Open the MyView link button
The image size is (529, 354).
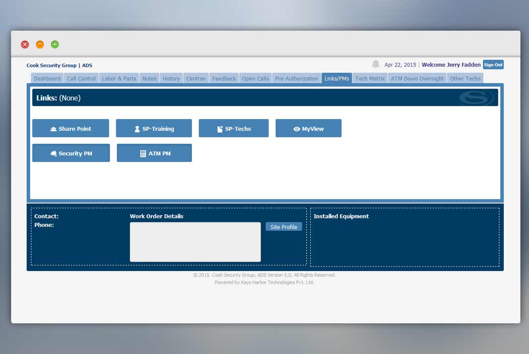(x=308, y=128)
